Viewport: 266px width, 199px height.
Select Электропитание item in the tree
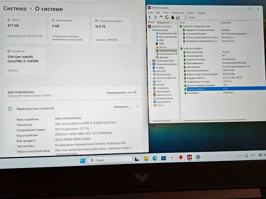(166, 50)
